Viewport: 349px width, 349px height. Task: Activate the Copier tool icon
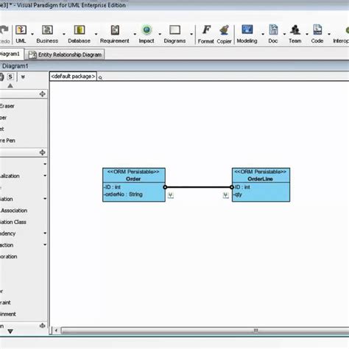click(224, 30)
